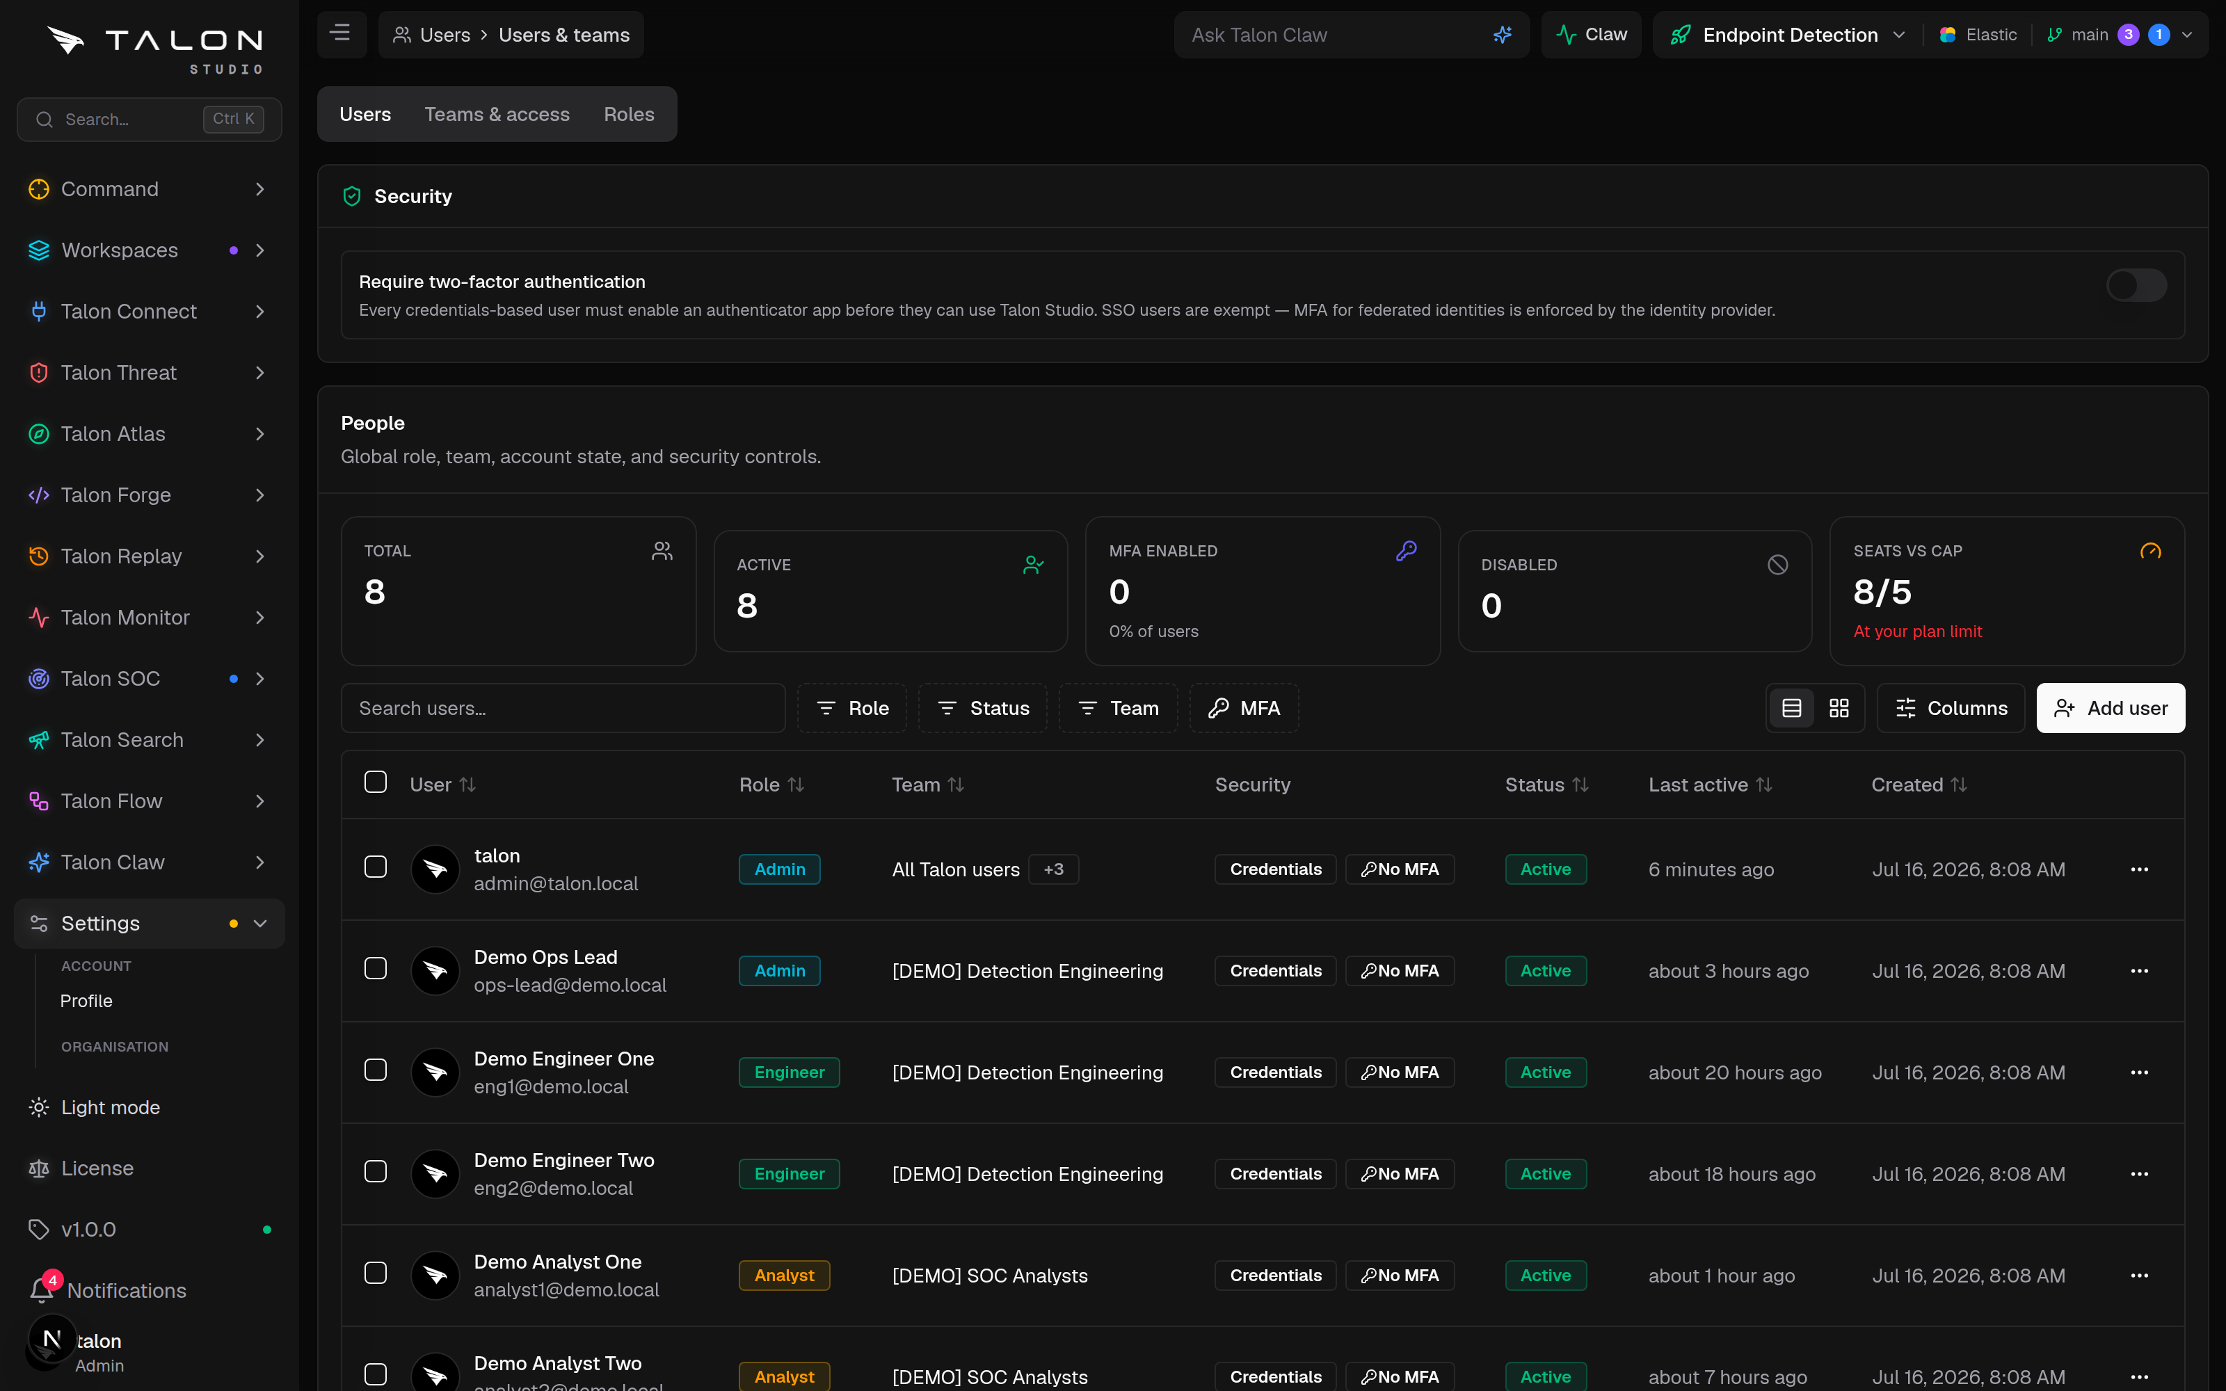The image size is (2226, 1391).
Task: Click the Search users input field
Action: 563,709
